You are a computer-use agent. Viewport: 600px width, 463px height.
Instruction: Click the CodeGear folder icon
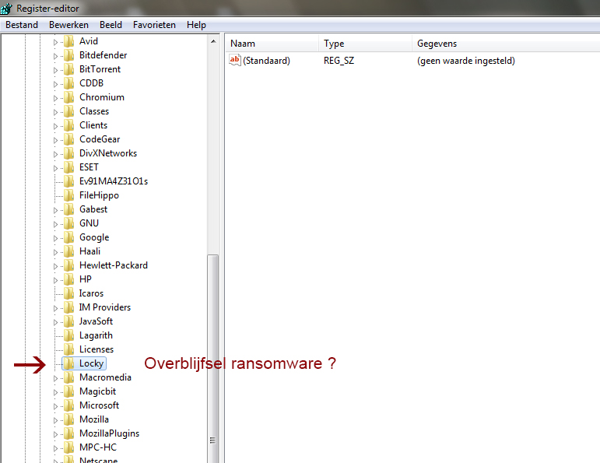tap(69, 139)
